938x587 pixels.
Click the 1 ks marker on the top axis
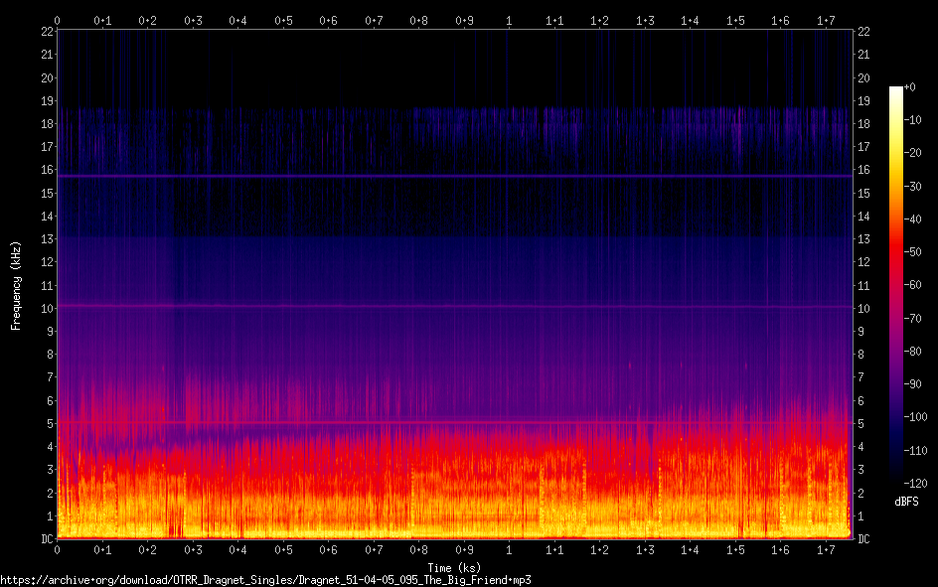(509, 20)
